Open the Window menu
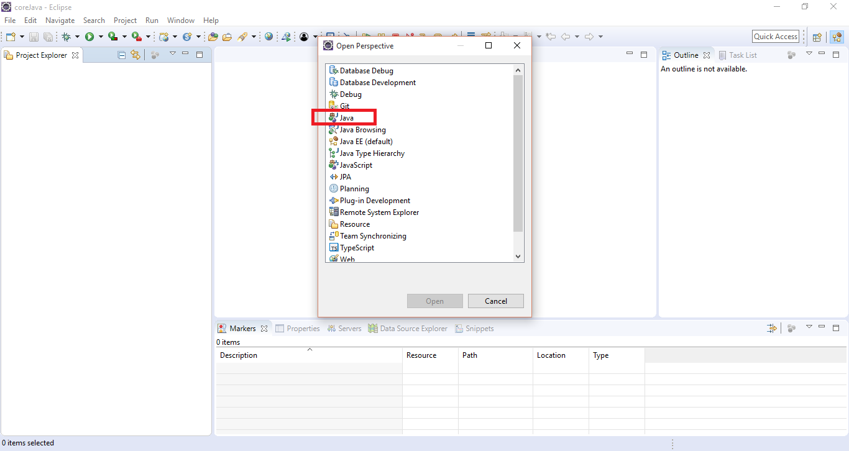This screenshot has height=451, width=849. 180,20
